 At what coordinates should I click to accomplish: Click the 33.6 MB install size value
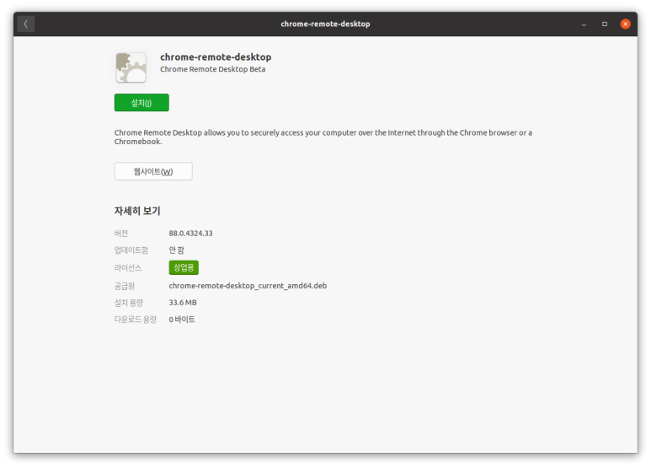(183, 303)
